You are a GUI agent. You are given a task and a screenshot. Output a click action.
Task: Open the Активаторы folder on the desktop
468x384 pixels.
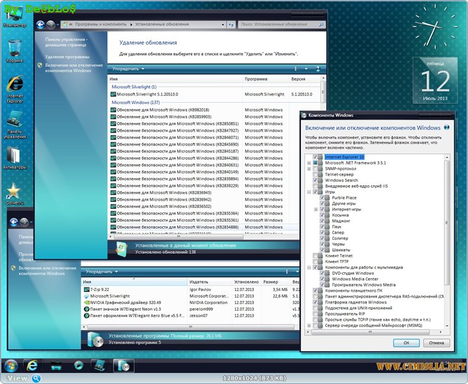coord(14,156)
